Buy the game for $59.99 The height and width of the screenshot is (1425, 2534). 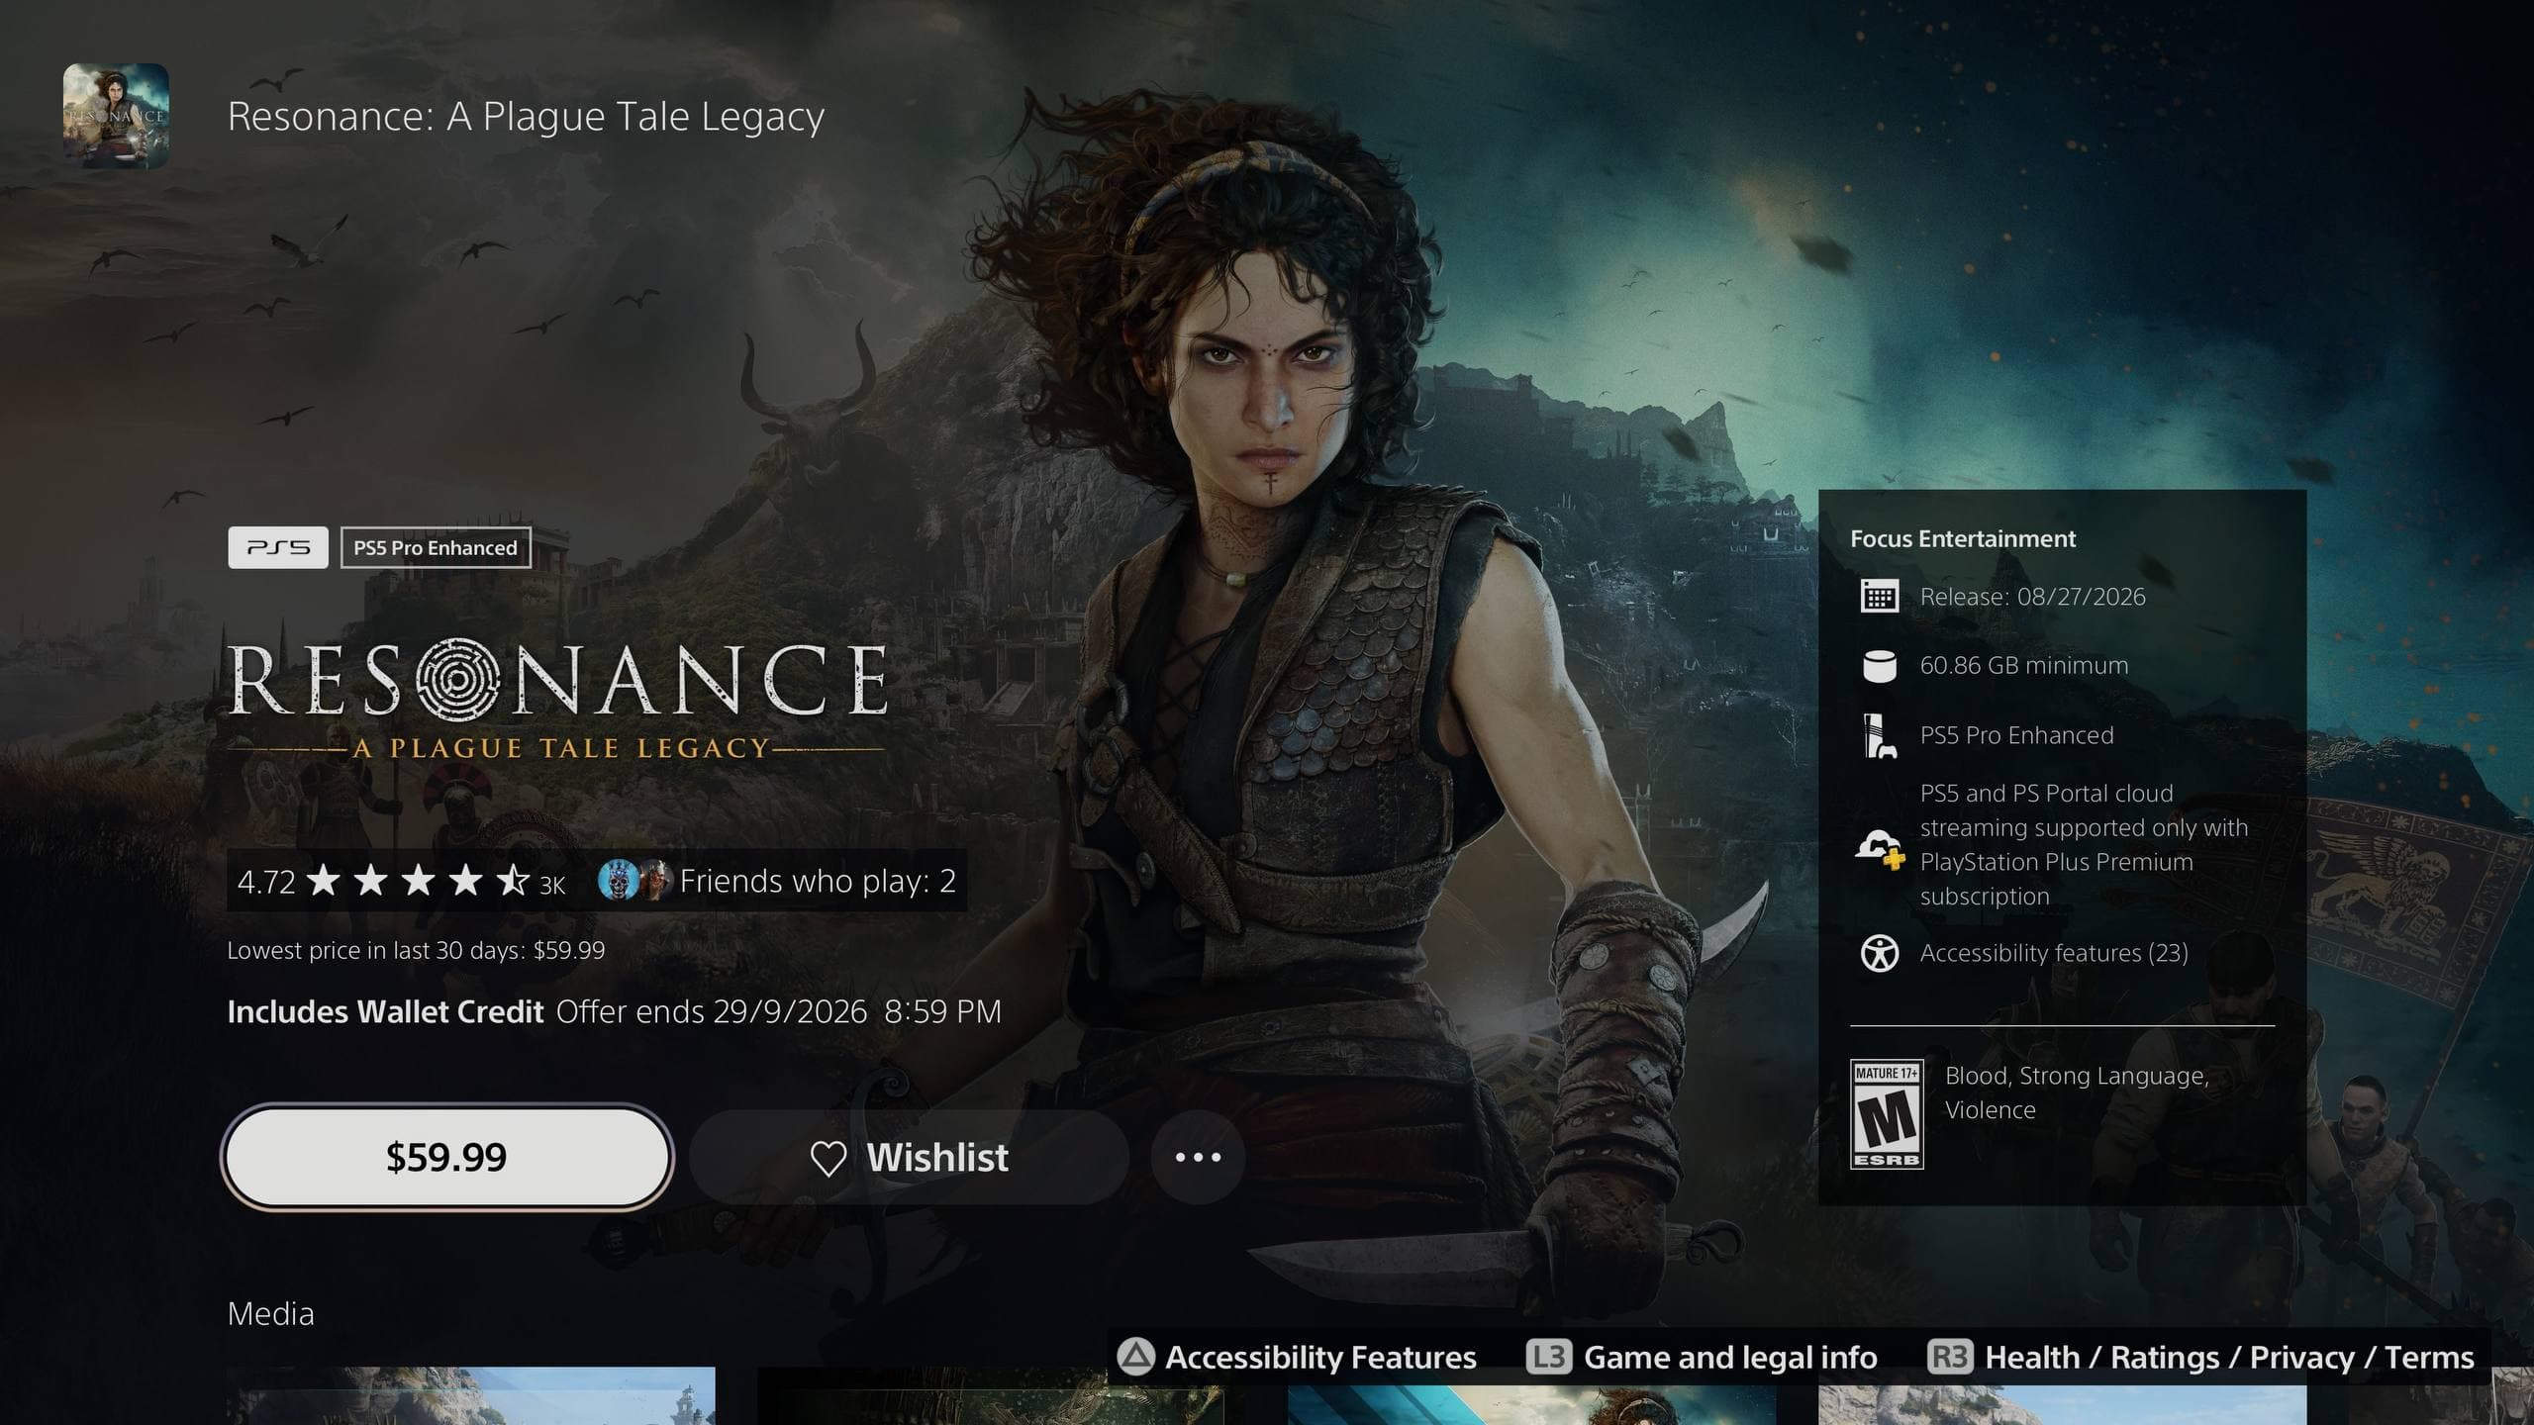pos(447,1157)
